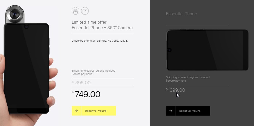254x126 pixels.
Task: Click the front camera notch on handheld phone
Action: (x=26, y=26)
